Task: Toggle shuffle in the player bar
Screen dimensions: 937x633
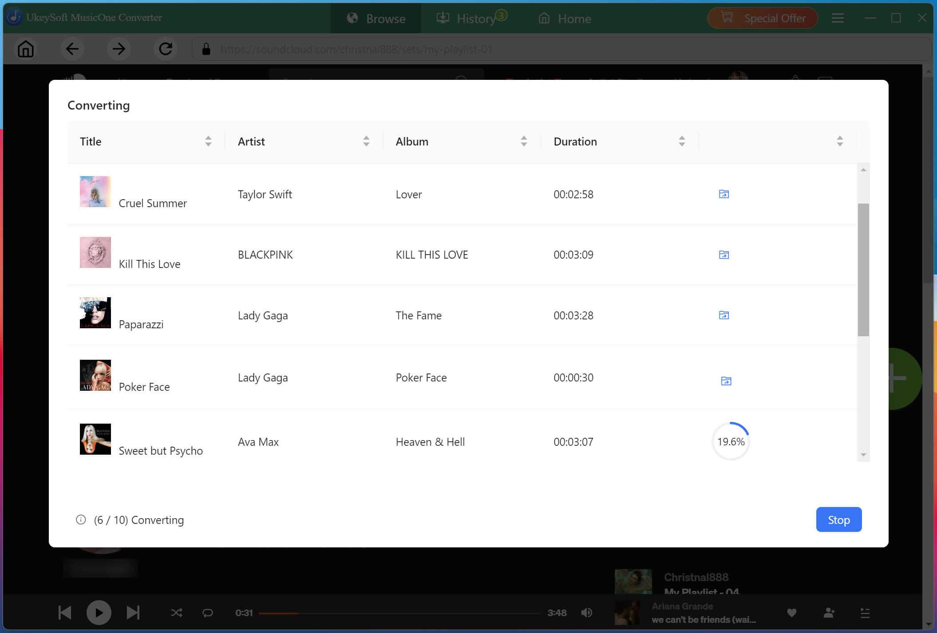Action: click(176, 613)
